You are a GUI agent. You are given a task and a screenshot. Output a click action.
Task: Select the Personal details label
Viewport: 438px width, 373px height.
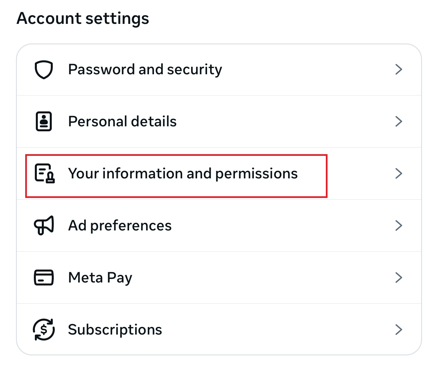(x=122, y=121)
